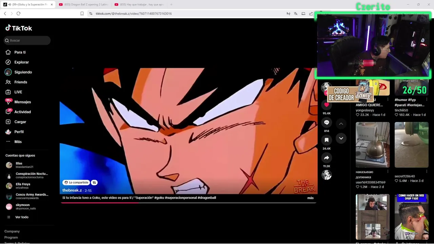Reload the page
This screenshot has height=244, width=434.
point(18,14)
